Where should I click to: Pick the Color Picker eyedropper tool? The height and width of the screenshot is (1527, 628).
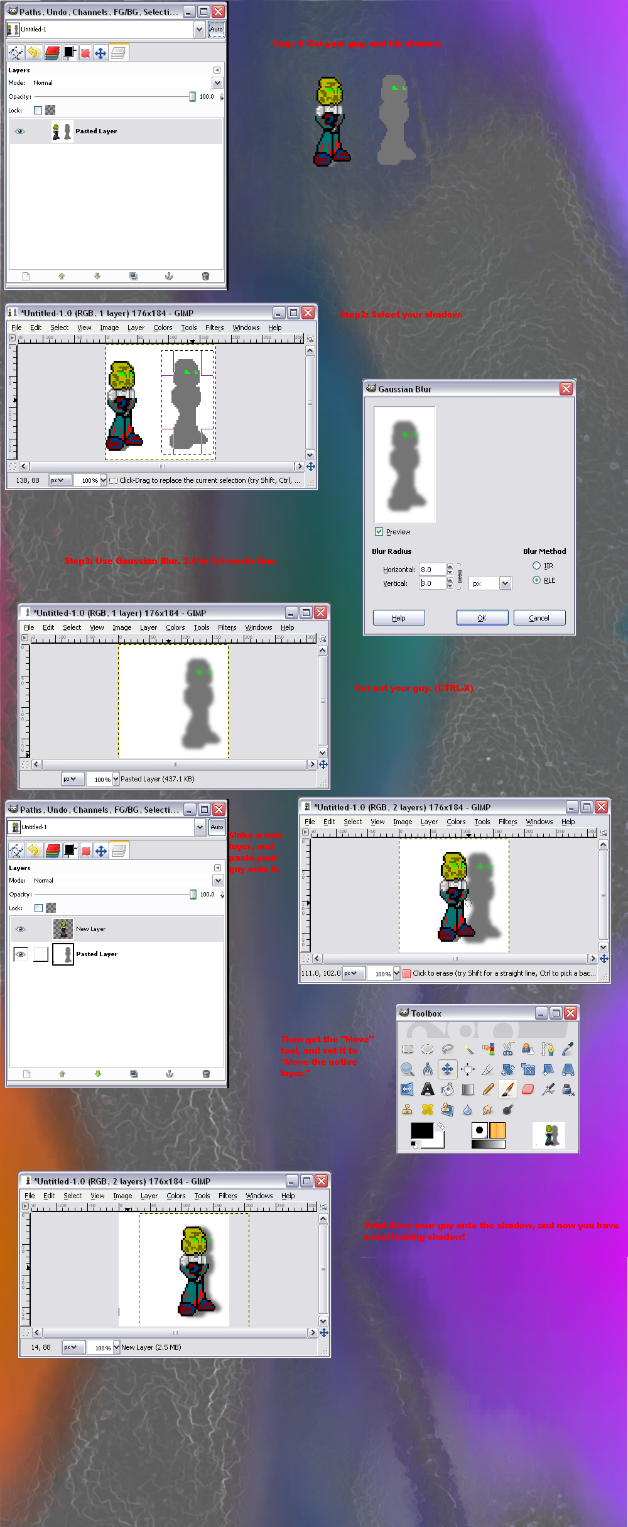tap(568, 1049)
